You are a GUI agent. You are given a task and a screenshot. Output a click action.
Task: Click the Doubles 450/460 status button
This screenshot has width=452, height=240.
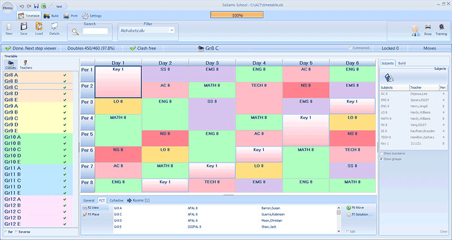pyautogui.click(x=91, y=49)
